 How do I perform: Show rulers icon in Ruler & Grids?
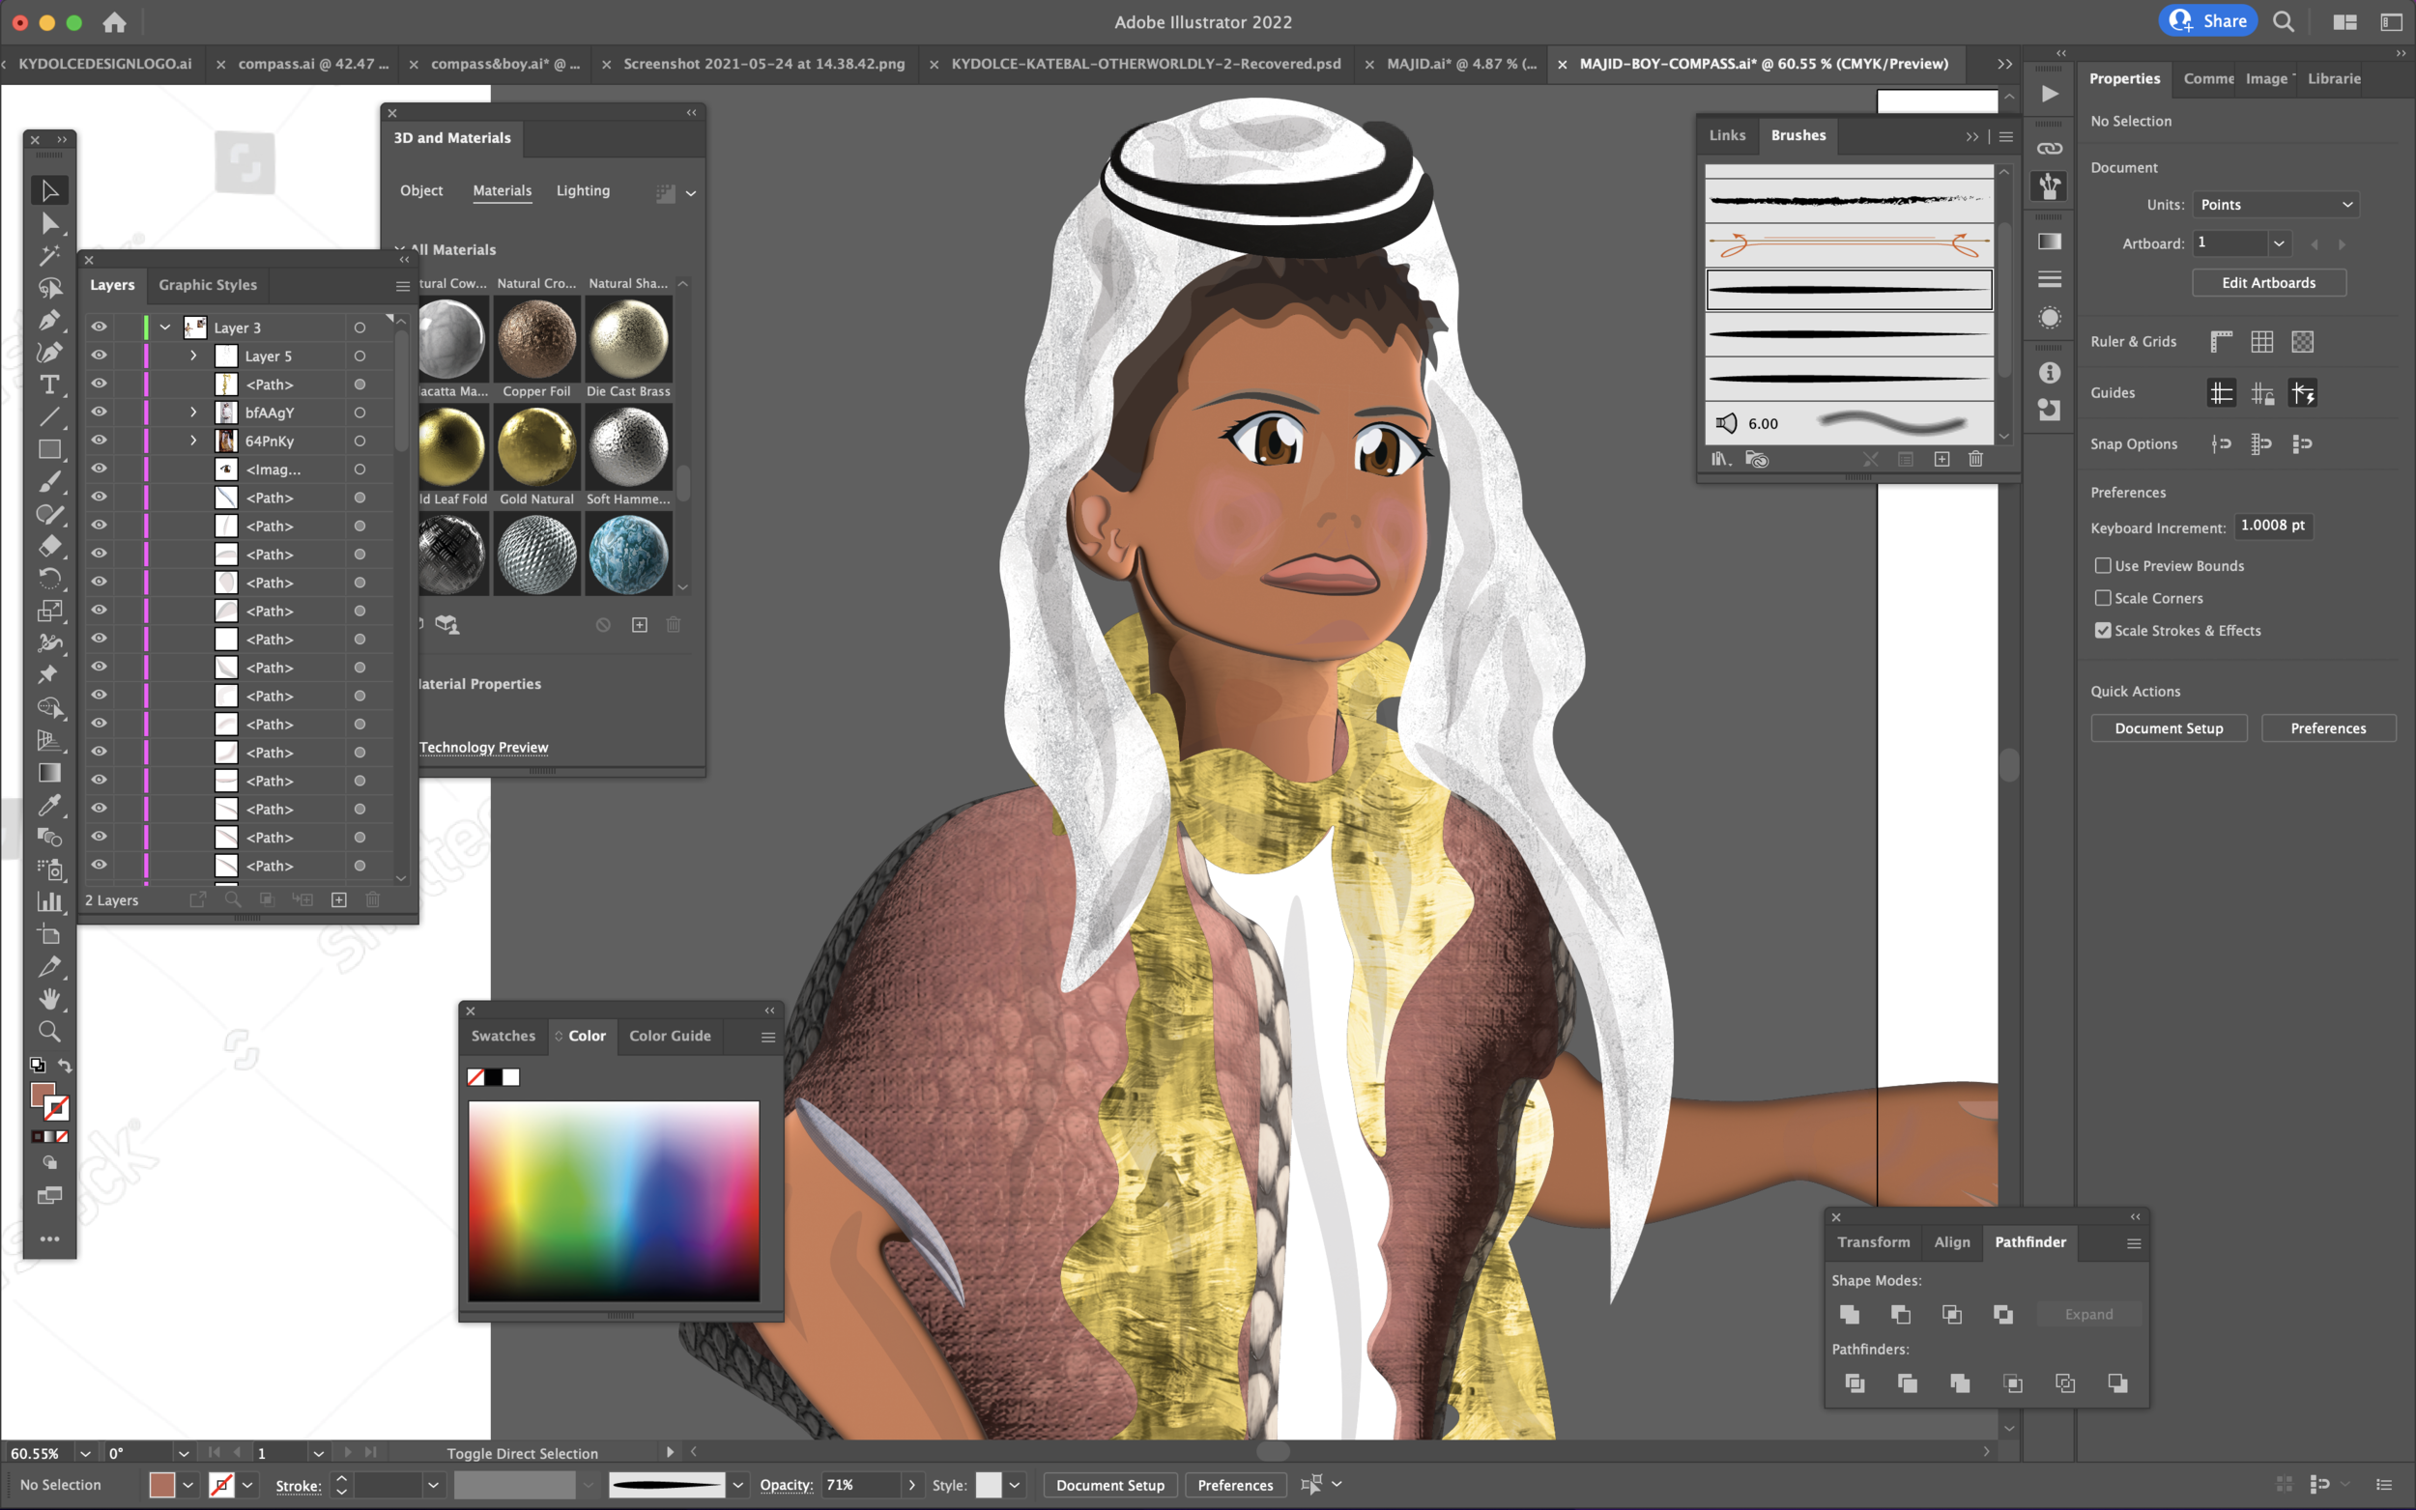coord(2220,342)
